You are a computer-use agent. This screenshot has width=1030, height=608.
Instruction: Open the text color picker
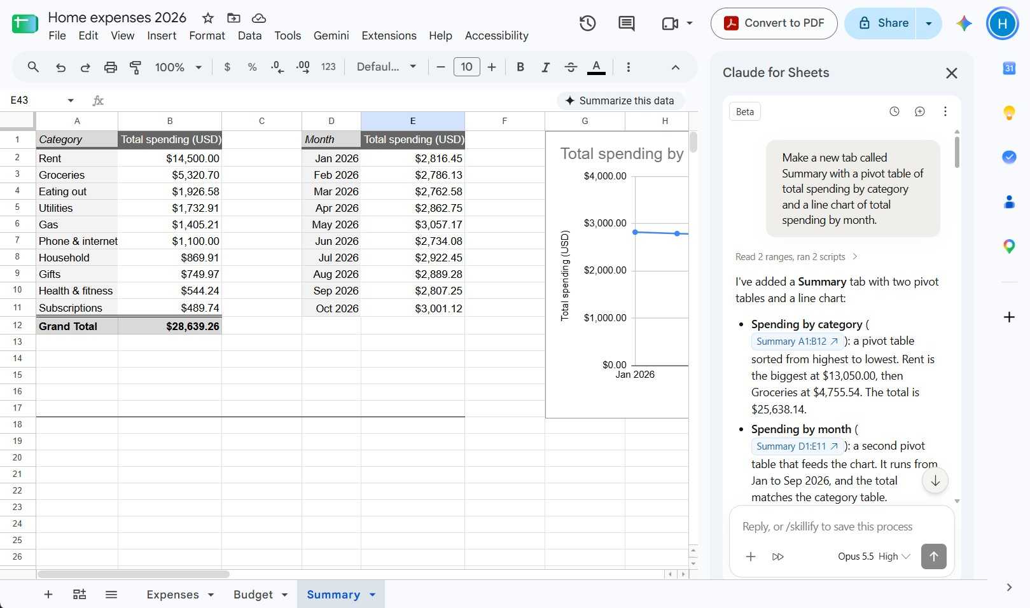click(x=596, y=67)
